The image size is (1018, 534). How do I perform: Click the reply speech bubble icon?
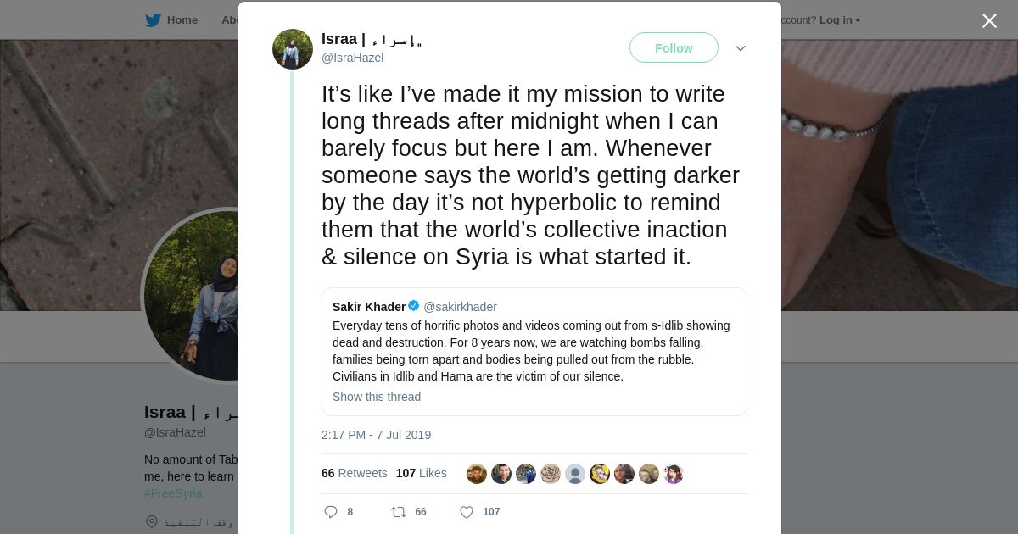click(x=331, y=512)
